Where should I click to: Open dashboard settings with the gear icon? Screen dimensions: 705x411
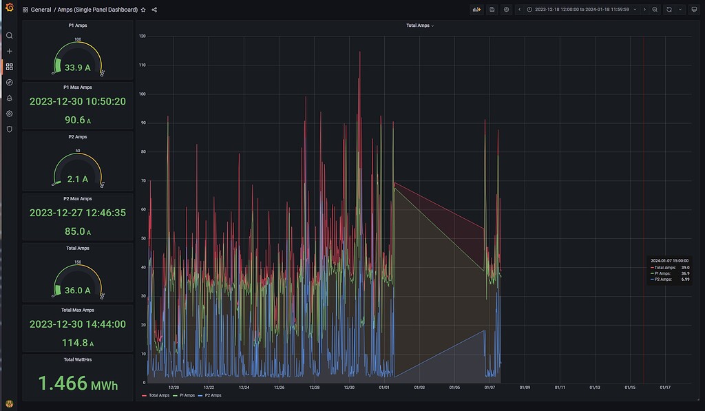pyautogui.click(x=505, y=9)
